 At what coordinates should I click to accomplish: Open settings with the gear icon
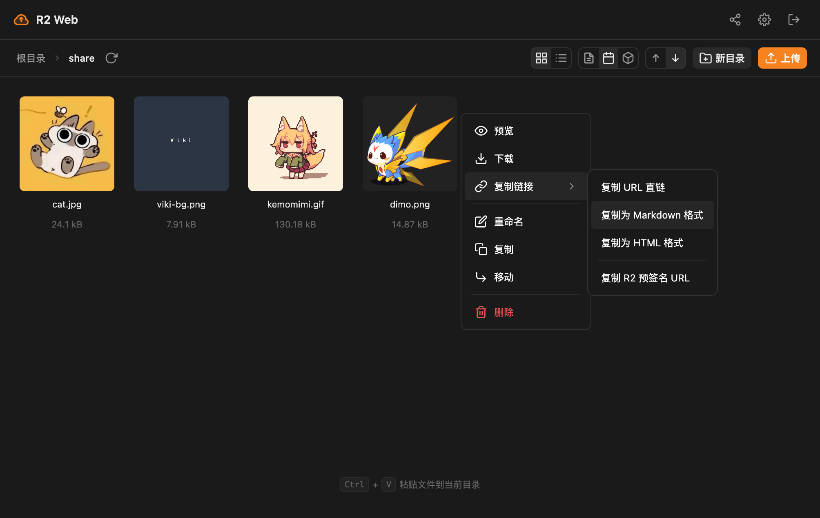[x=764, y=20]
